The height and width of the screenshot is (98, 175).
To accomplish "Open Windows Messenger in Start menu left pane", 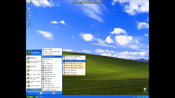I will pos(34,86).
